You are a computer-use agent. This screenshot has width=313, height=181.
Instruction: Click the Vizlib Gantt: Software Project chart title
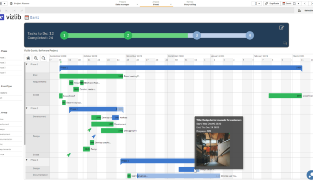click(x=41, y=51)
